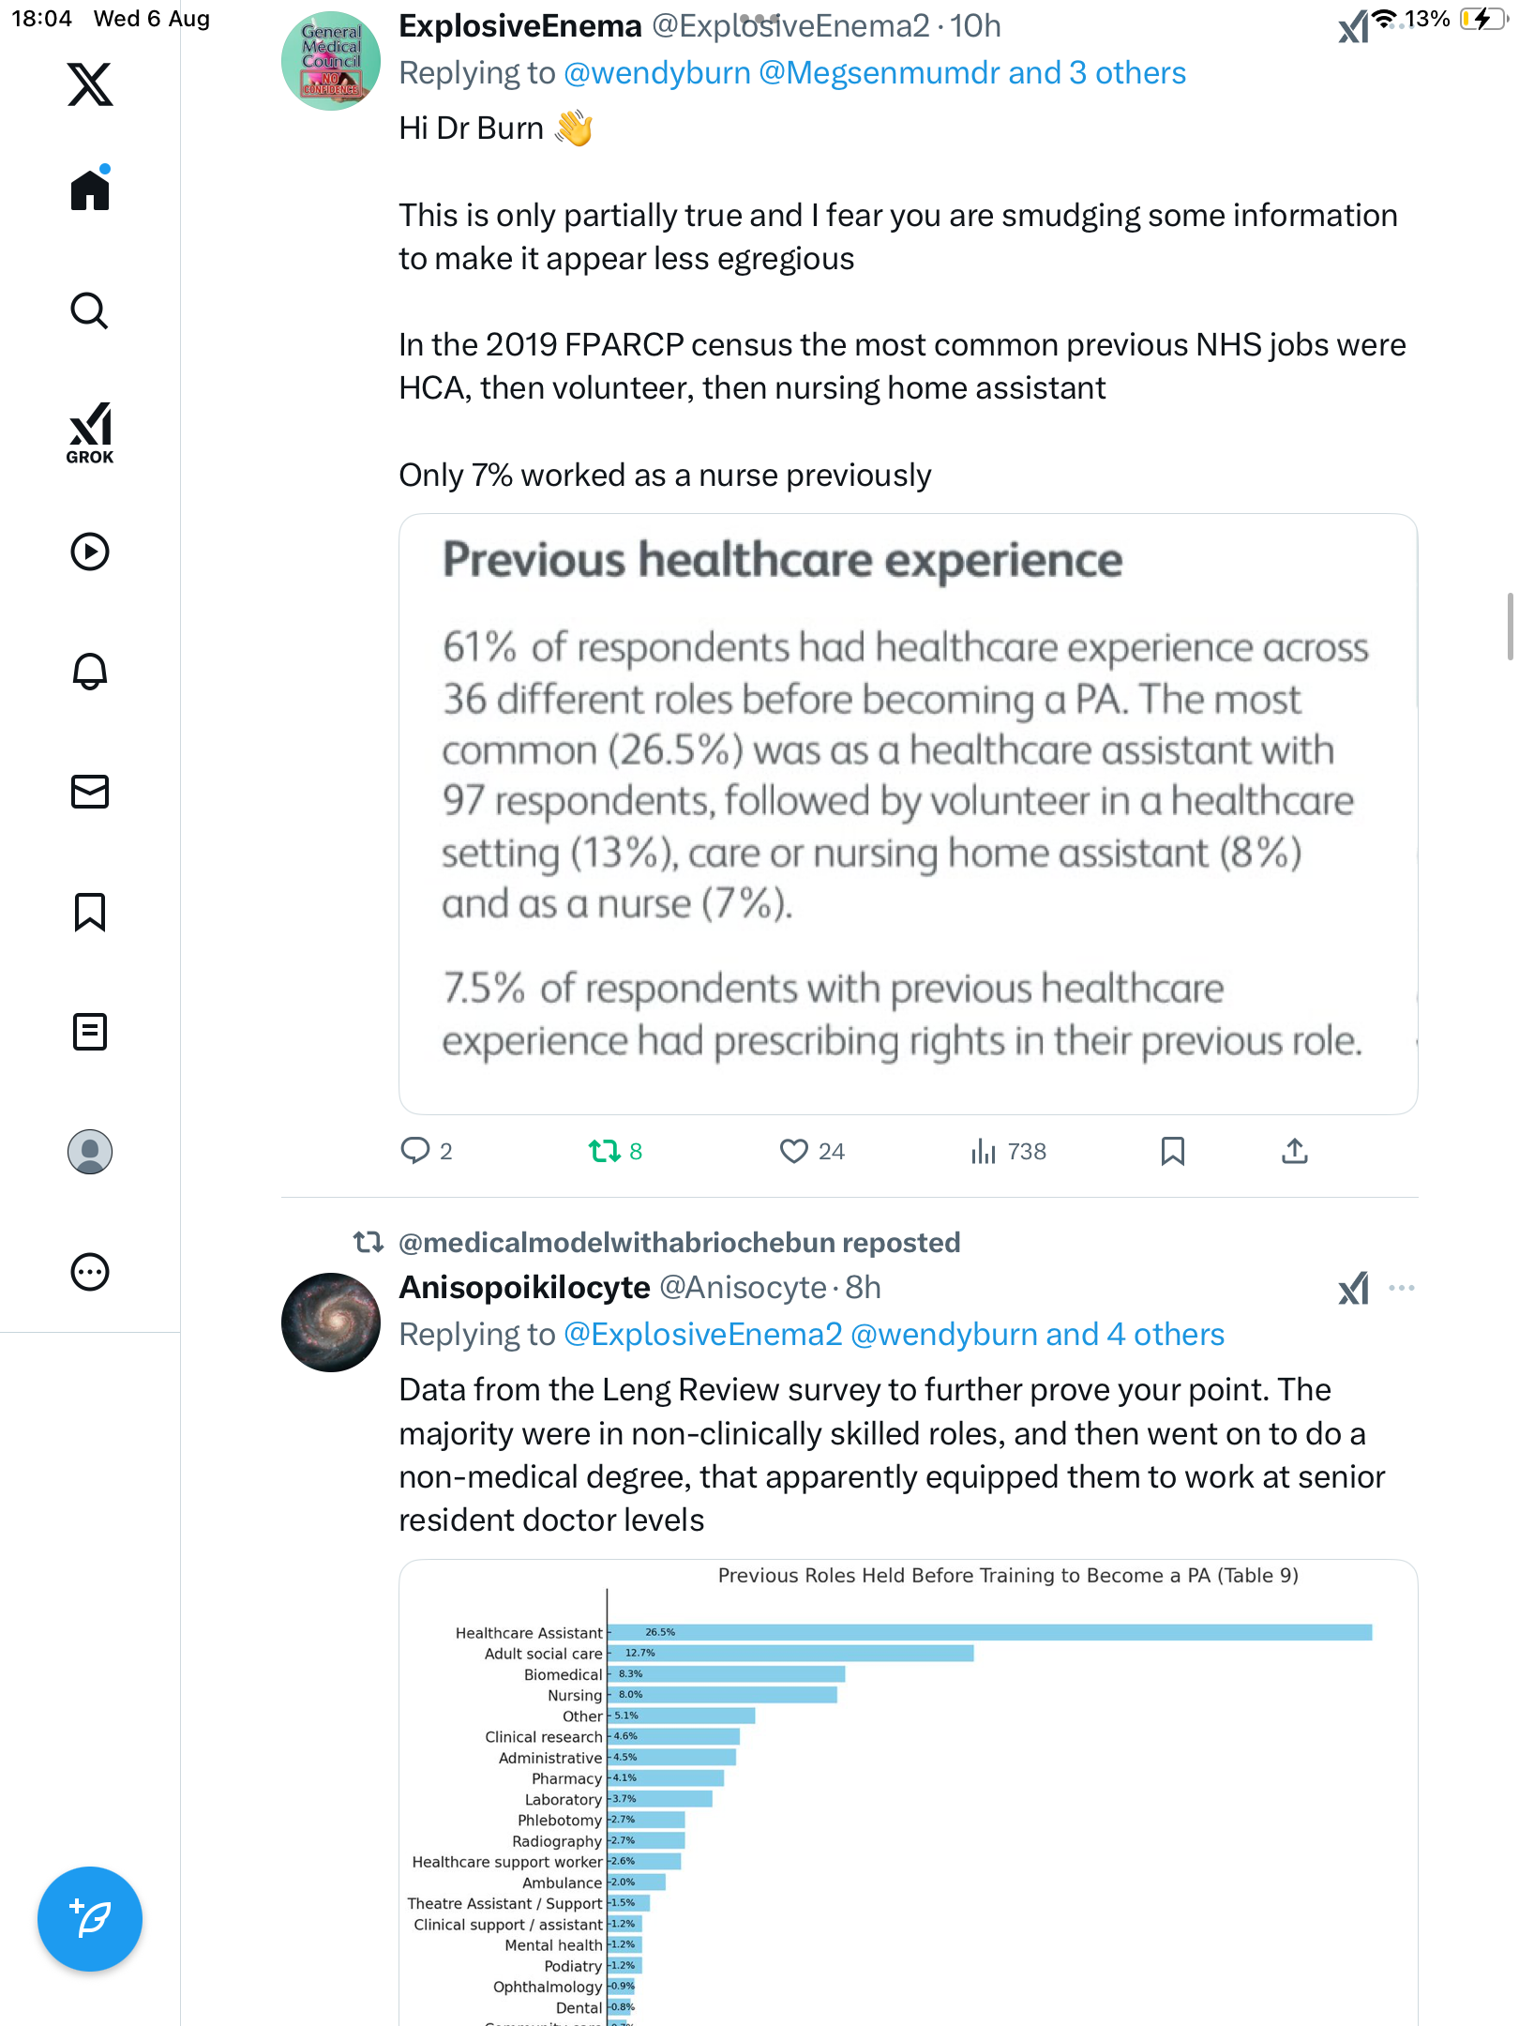Open the sidebar Bookmarks page
Screen dimensions: 1519x2026
coord(90,912)
